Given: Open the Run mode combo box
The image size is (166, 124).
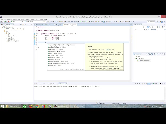Looking at the screenshot, I should [17, 22].
